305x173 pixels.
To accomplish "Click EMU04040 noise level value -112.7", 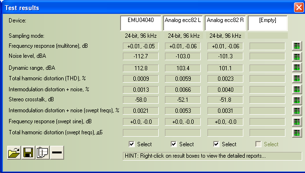I will tap(141, 56).
